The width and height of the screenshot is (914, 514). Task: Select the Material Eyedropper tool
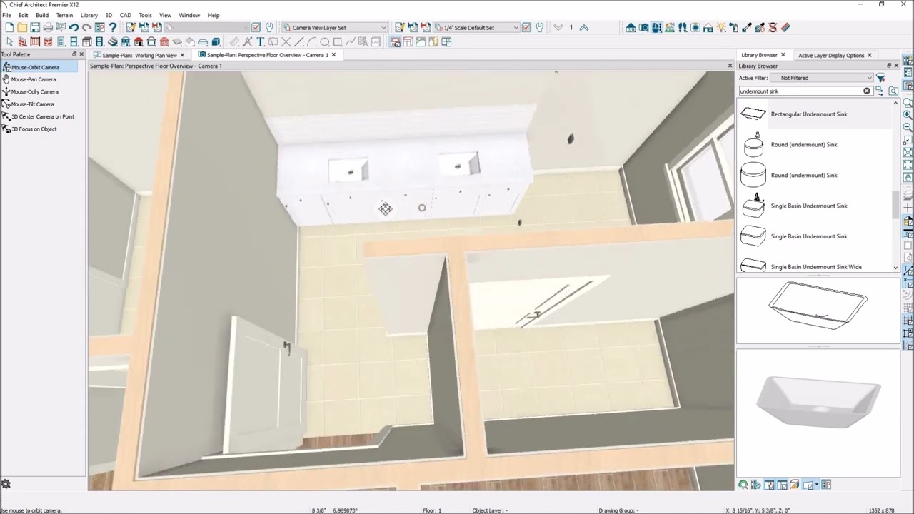747,28
